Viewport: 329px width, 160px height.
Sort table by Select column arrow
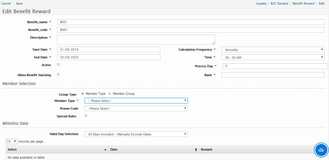click(x=105, y=150)
